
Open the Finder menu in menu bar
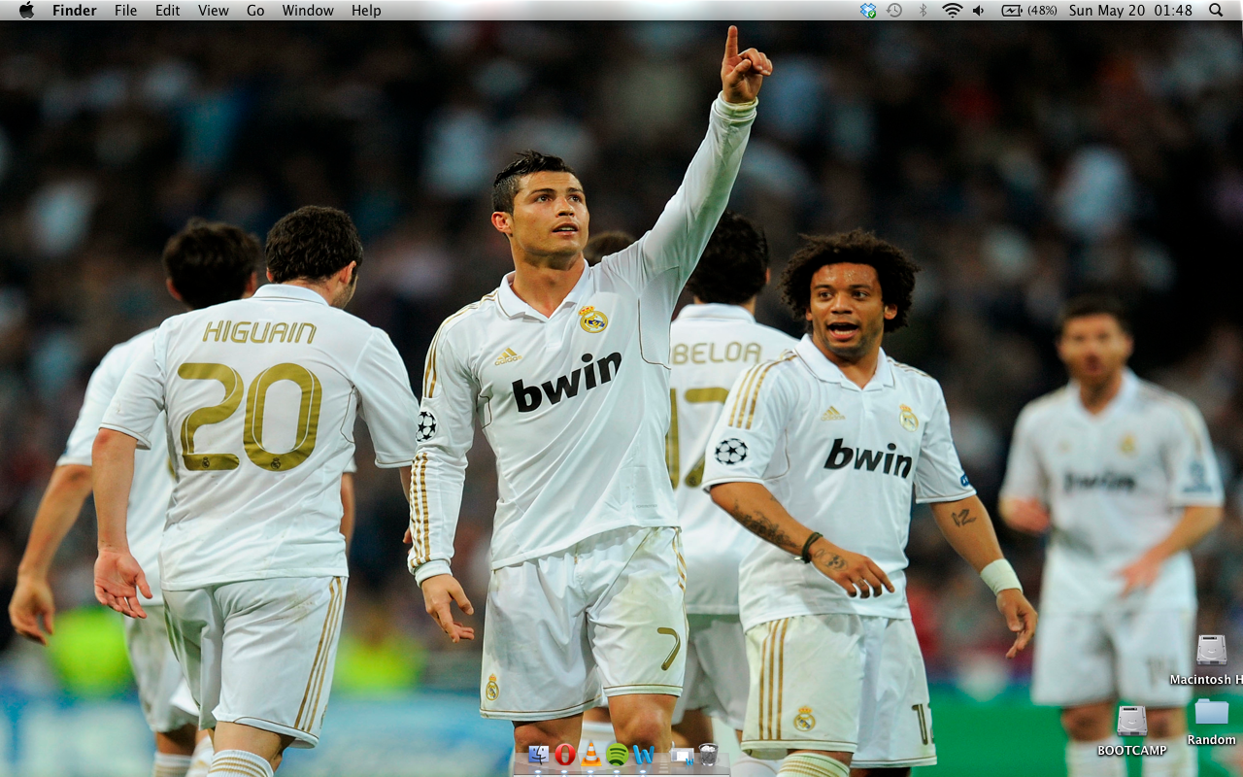[x=74, y=11]
